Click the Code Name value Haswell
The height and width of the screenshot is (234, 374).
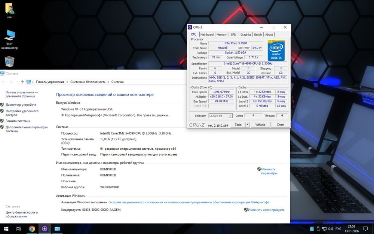coord(223,48)
